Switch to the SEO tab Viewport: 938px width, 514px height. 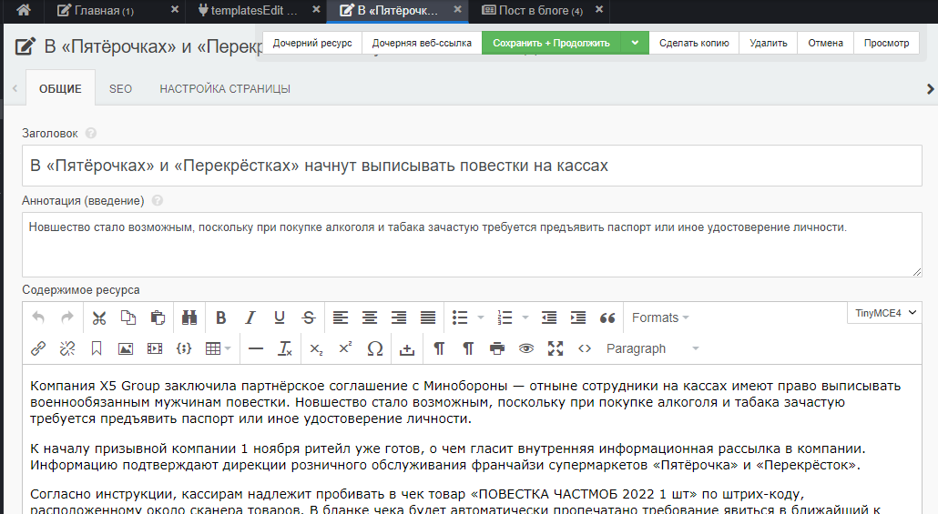120,89
